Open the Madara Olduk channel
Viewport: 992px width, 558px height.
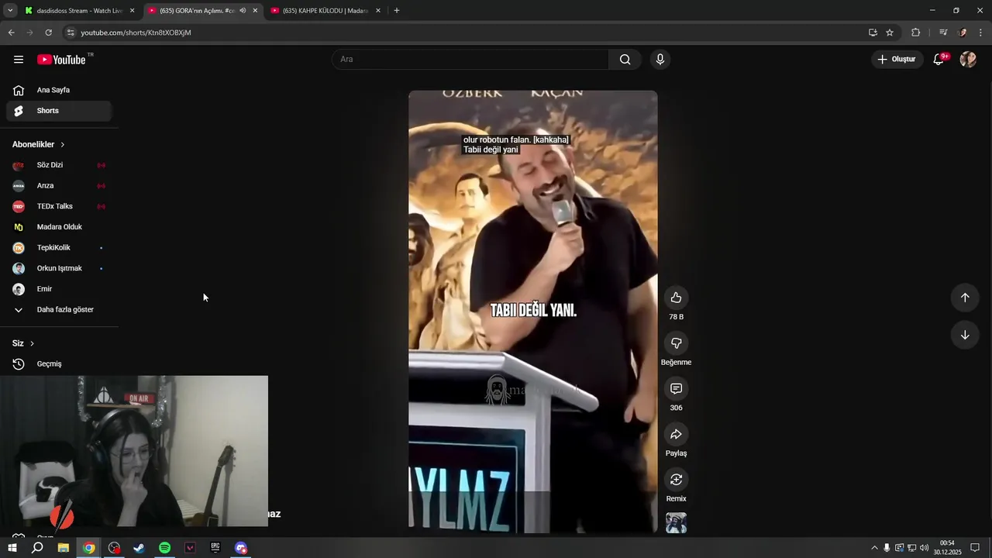pyautogui.click(x=59, y=227)
